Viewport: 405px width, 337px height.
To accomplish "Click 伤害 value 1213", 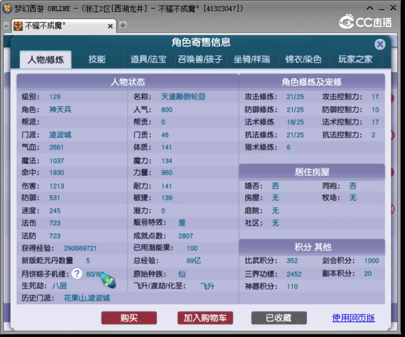I will coord(57,186).
